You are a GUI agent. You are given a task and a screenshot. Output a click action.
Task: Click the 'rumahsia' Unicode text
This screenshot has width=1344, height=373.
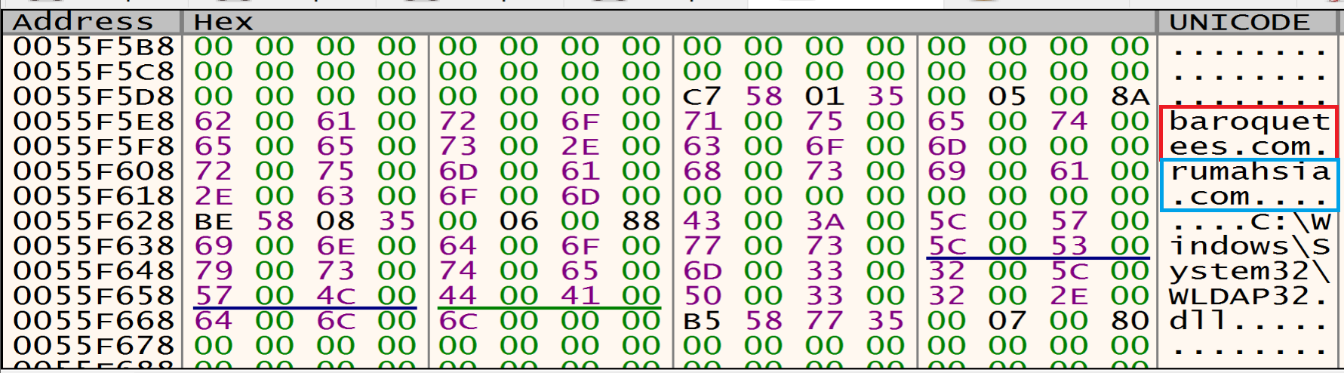[x=1249, y=171]
